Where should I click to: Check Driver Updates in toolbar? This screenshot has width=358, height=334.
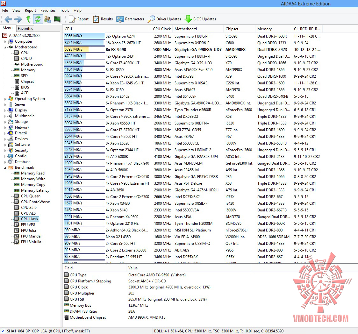pos(164,19)
